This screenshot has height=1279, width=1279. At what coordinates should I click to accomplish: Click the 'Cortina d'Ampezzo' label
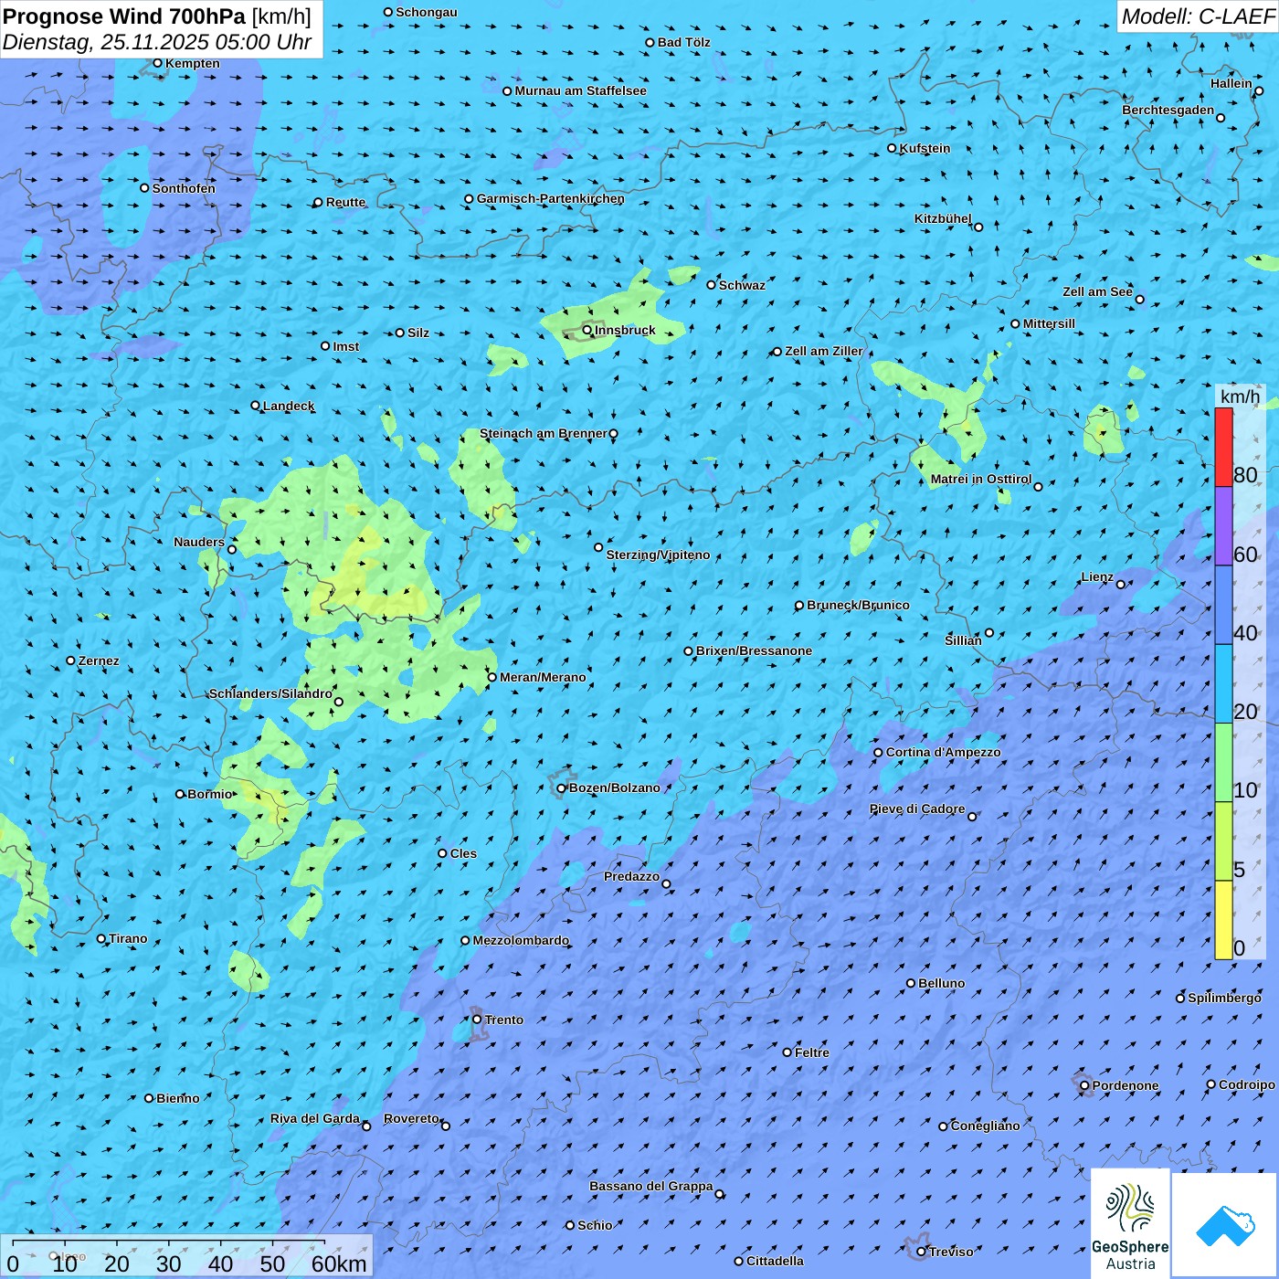click(943, 752)
